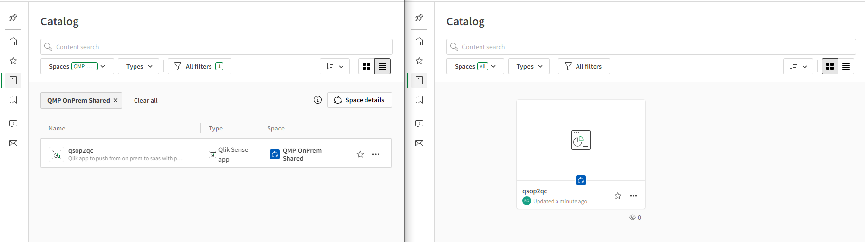This screenshot has width=865, height=242.
Task: Select Catalog icon in left window sidebar
Action: 13,80
